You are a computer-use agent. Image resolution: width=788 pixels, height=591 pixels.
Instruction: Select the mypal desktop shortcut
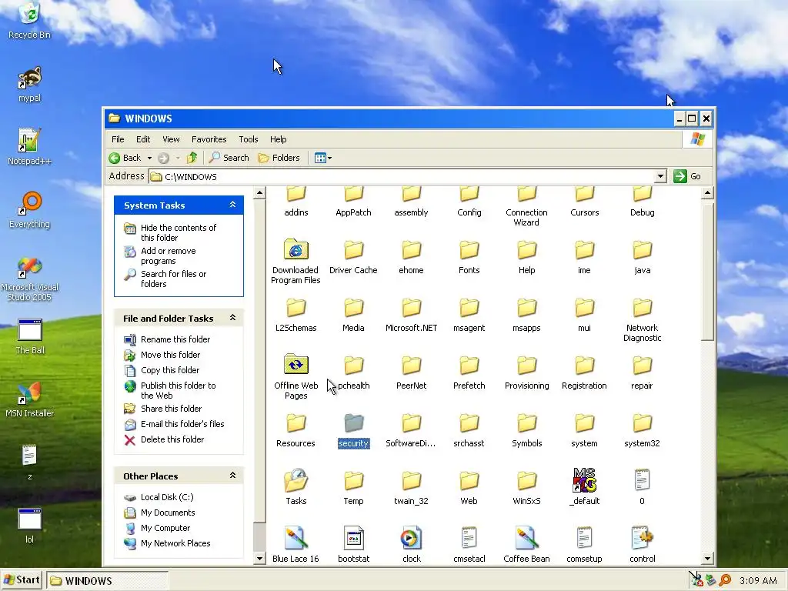point(30,84)
